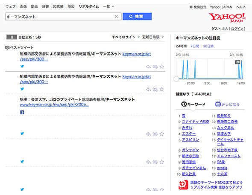Image resolution: width=252 pixels, height=195 pixels.
Task: Expand the 一覧 dropdown menu
Action: [108, 6]
